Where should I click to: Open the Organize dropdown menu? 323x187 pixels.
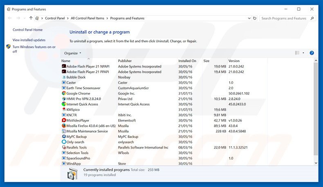(72, 53)
